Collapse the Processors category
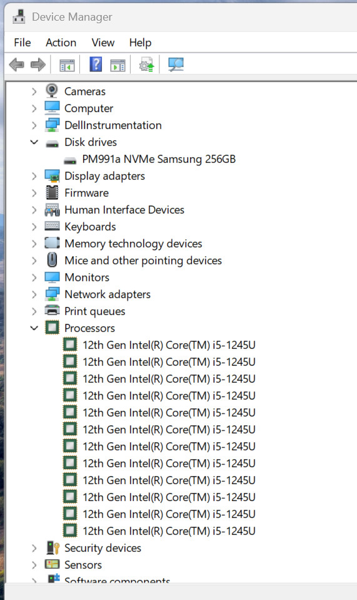357x600 pixels. (34, 328)
